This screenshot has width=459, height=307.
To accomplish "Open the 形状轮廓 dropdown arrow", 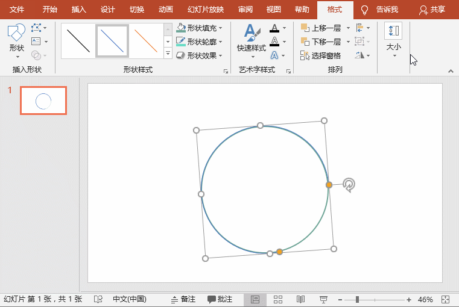I will (220, 42).
